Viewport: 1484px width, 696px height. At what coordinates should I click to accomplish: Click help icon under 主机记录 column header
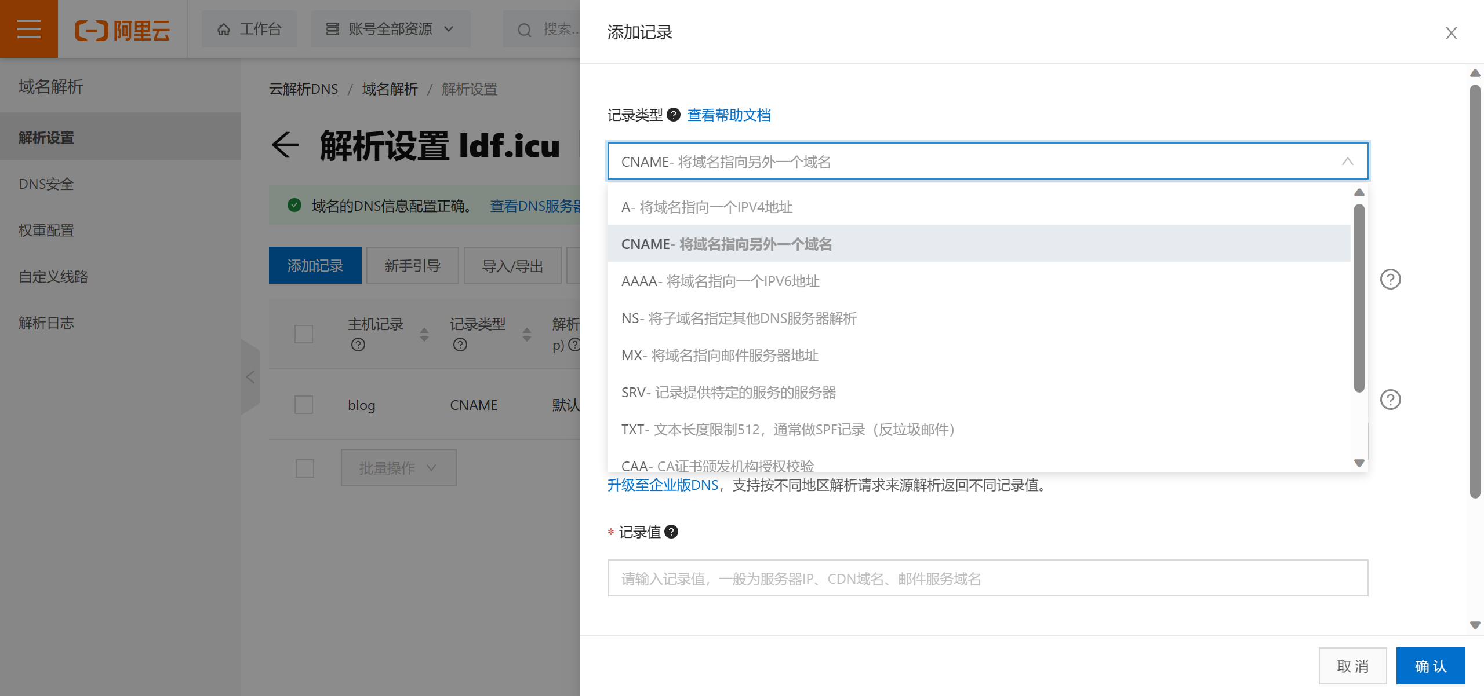click(x=358, y=345)
